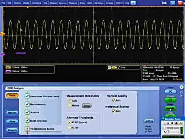185x139 pixels.
Task: Open the Plots tab
Action: click(12, 122)
